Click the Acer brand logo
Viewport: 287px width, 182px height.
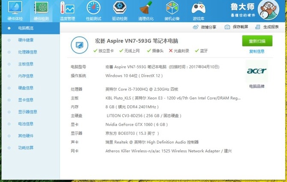tap(257, 71)
